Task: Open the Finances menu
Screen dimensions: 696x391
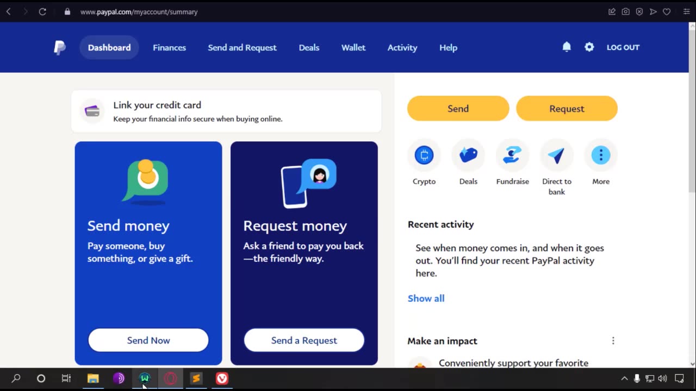Action: (x=169, y=48)
